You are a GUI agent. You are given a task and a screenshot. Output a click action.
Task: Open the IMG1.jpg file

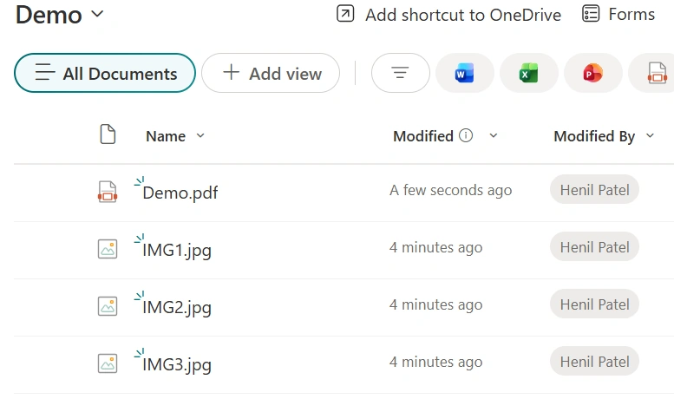coord(177,250)
